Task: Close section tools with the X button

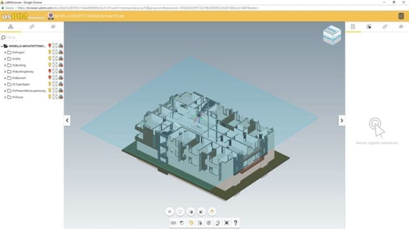Action: [x=169, y=211]
